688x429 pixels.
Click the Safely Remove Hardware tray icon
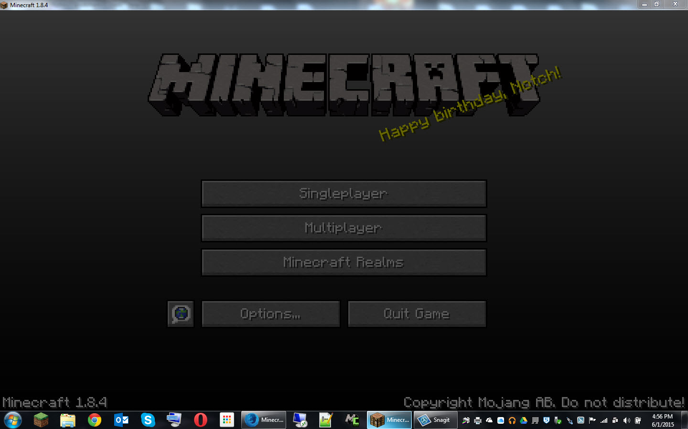click(x=558, y=420)
